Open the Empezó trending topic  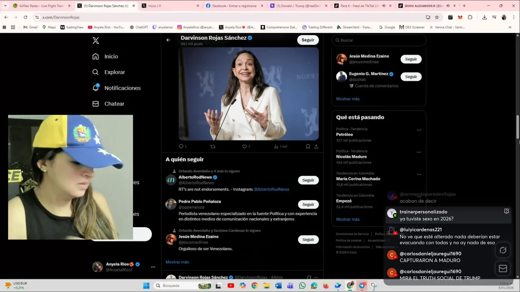click(x=344, y=201)
